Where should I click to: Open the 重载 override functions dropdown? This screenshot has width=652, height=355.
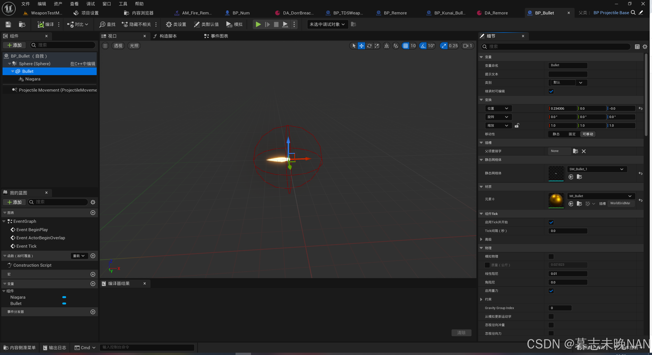tap(79, 256)
